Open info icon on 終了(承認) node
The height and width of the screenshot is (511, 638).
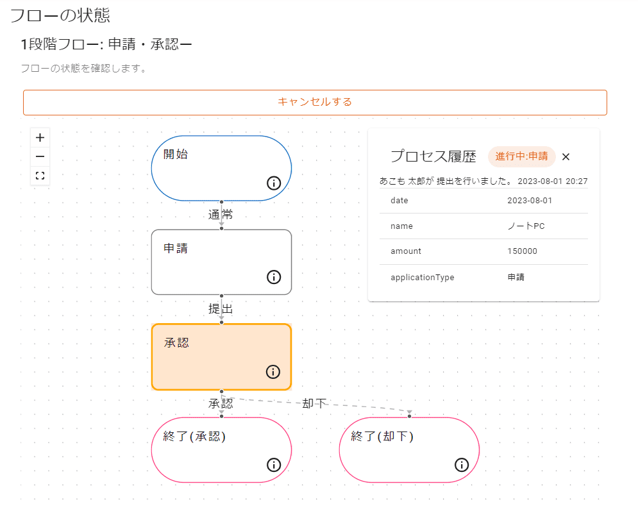point(274,465)
